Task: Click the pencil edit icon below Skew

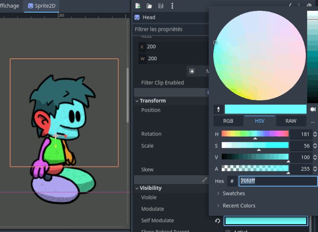Action: 204,180
